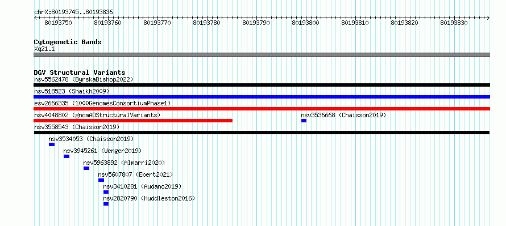Select the blue nsv518523 Shaikh2009 bar
Viewport: 506px width, 226px height.
(x=262, y=97)
